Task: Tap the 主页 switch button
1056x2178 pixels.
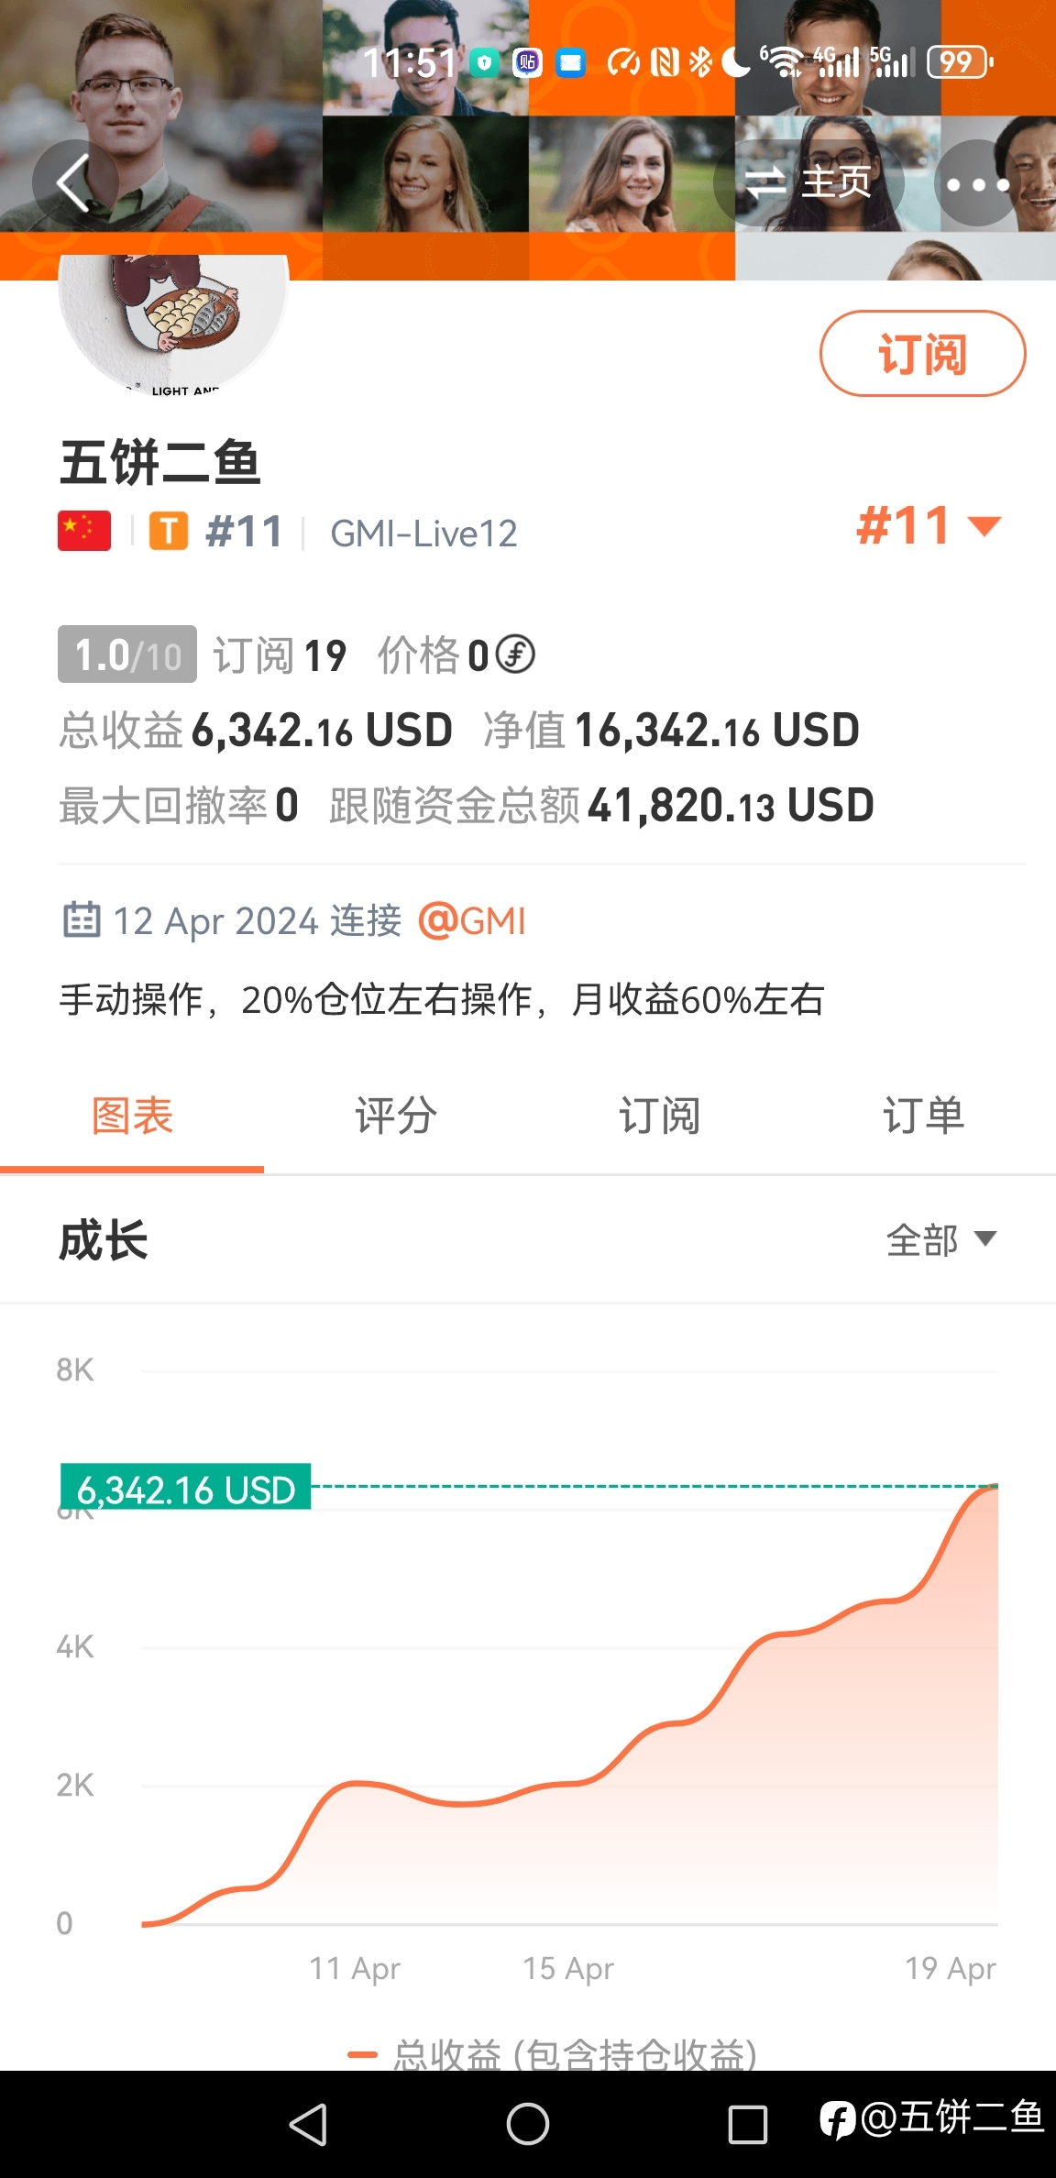Action: [x=808, y=183]
